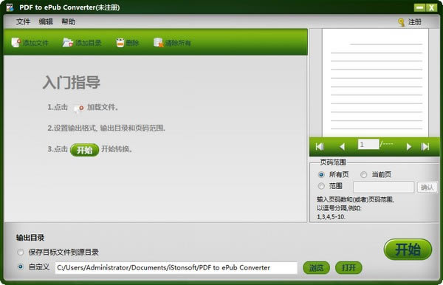Close the converter window
Image resolution: width=443 pixels, height=285 pixels.
click(x=432, y=7)
